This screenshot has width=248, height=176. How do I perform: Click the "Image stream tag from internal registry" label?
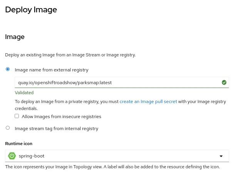(56, 128)
